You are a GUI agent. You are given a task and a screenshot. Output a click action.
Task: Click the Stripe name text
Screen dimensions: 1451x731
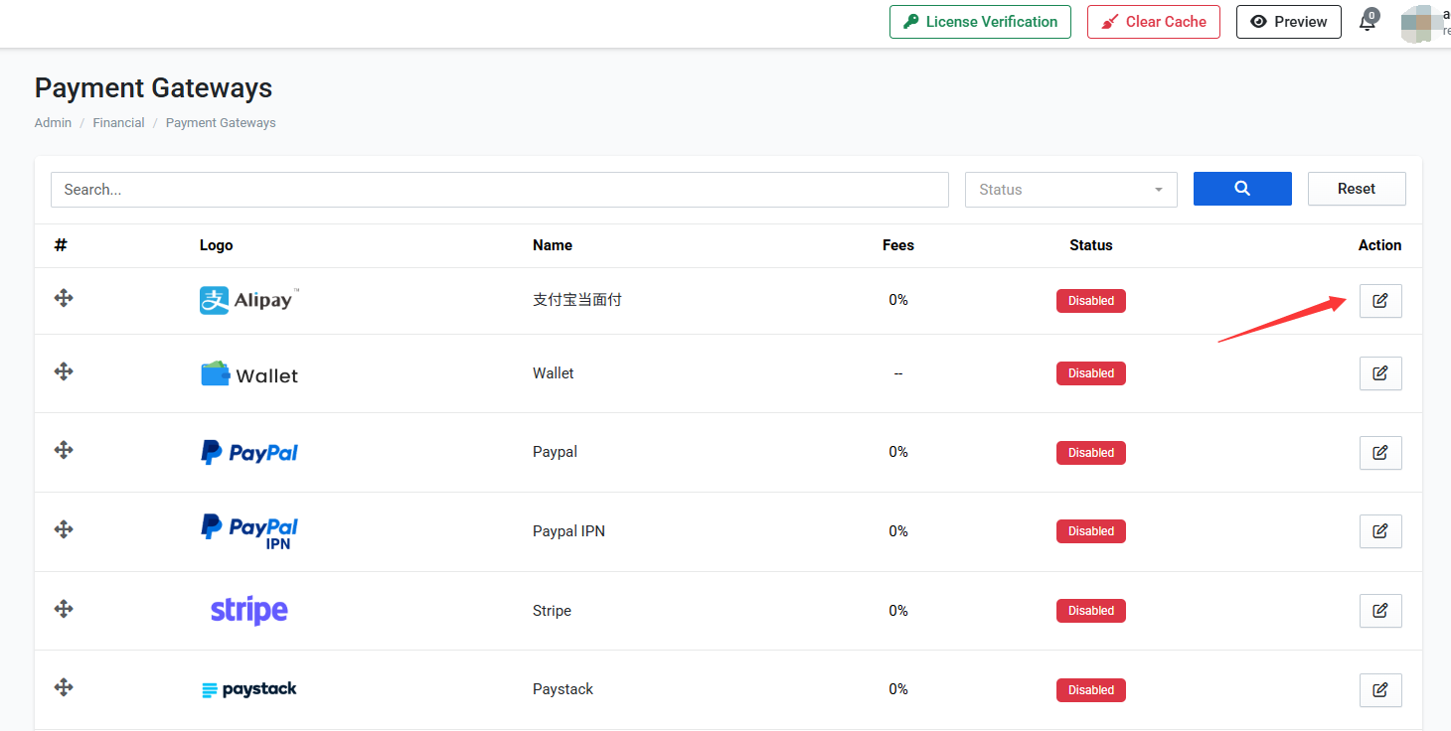coord(552,611)
